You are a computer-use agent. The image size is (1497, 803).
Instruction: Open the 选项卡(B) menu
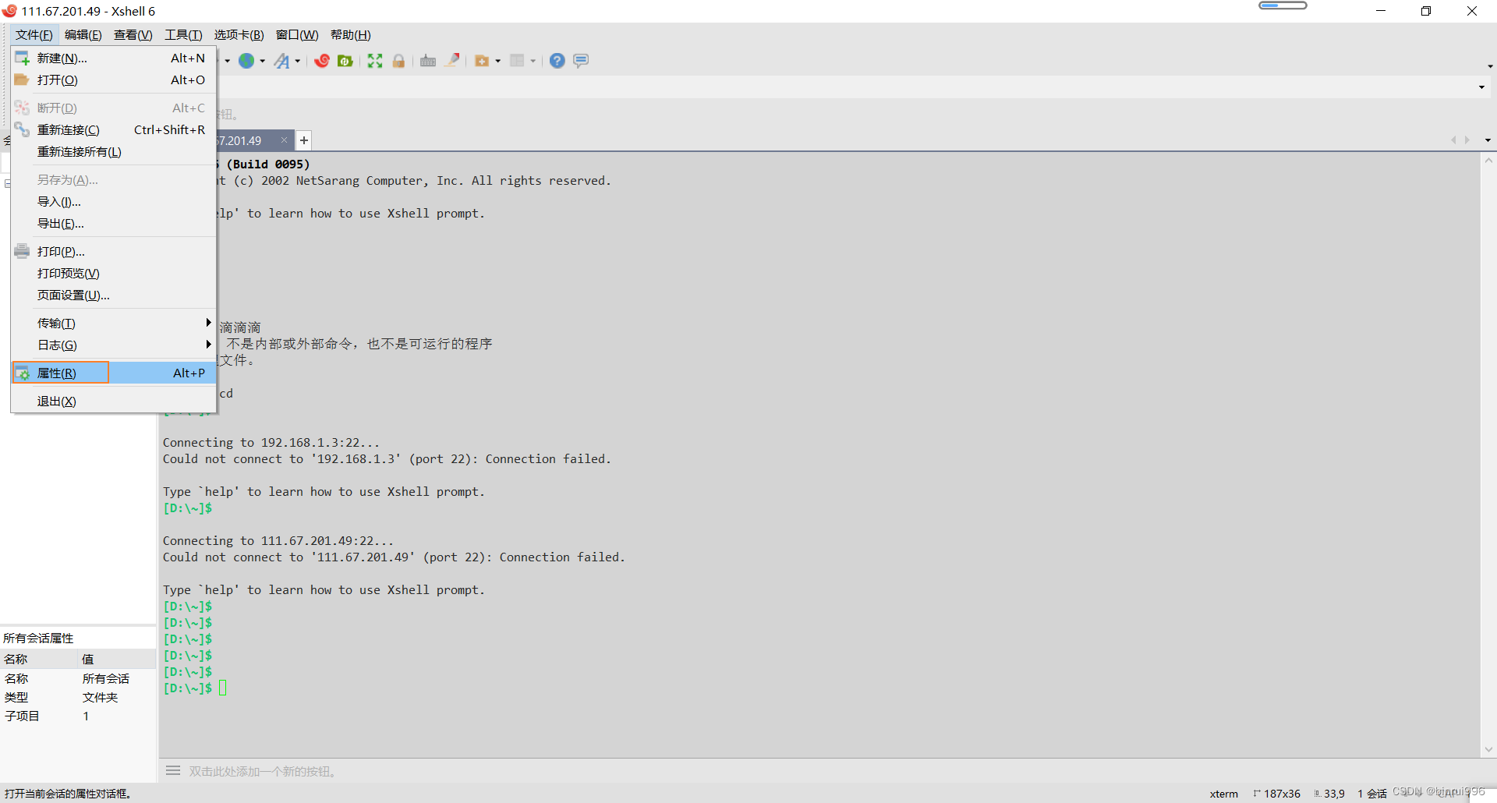(239, 35)
